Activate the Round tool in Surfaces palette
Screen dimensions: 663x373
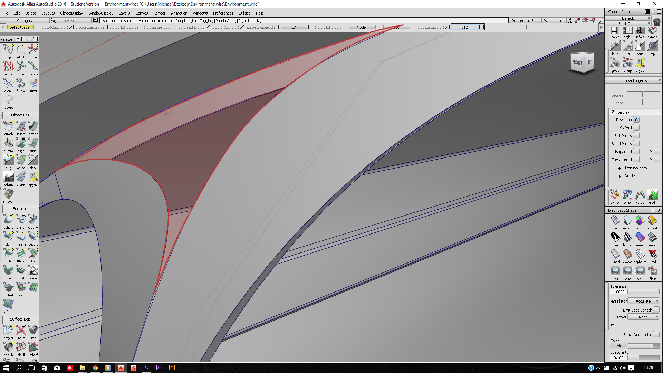point(8,271)
